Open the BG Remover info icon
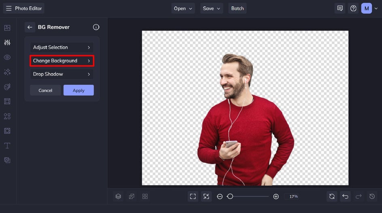The image size is (382, 213). (96, 27)
